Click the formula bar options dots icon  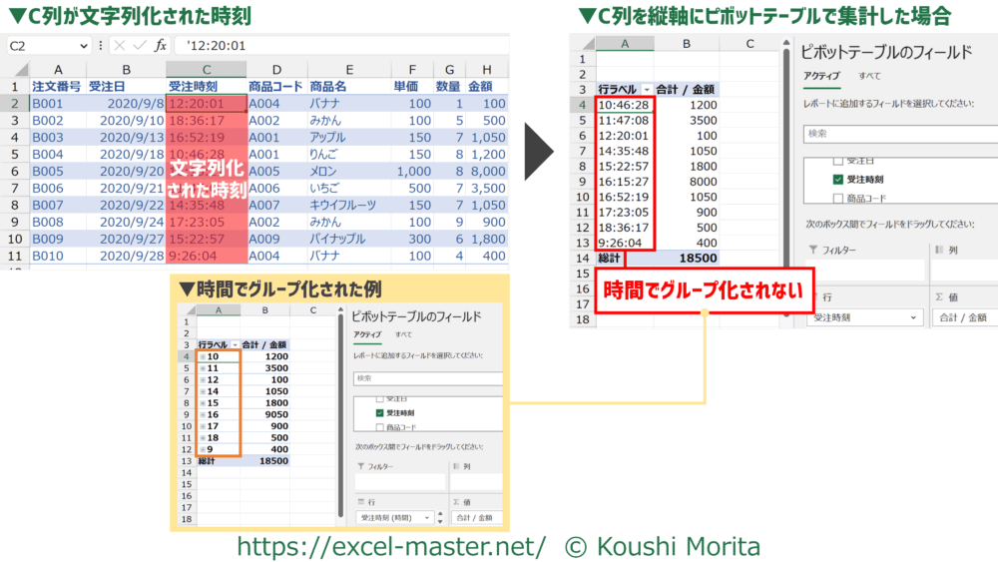(101, 46)
